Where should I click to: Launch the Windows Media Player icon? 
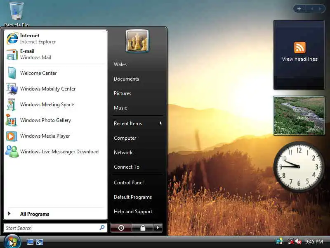coord(12,136)
